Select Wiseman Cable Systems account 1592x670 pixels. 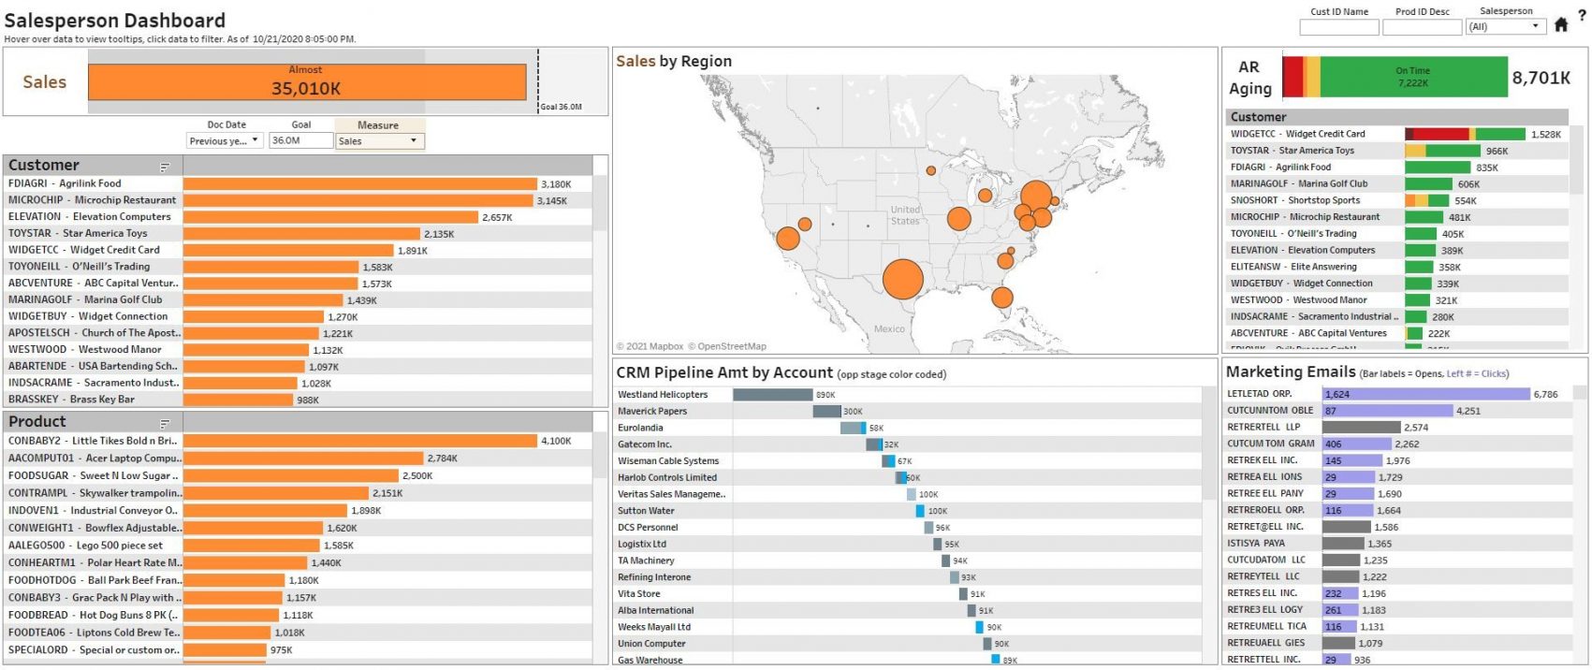(908, 461)
